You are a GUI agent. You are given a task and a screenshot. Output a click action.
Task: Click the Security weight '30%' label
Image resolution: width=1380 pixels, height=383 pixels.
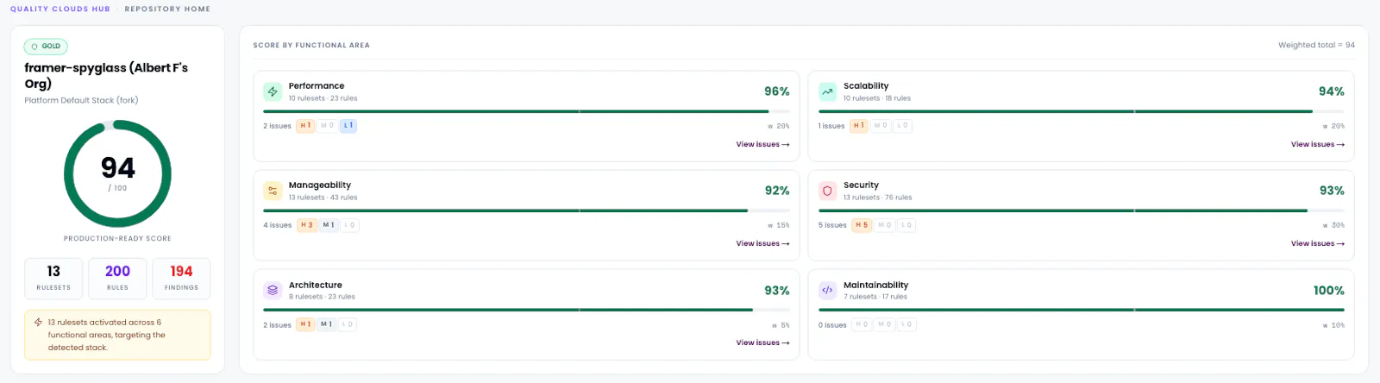pyautogui.click(x=1333, y=225)
